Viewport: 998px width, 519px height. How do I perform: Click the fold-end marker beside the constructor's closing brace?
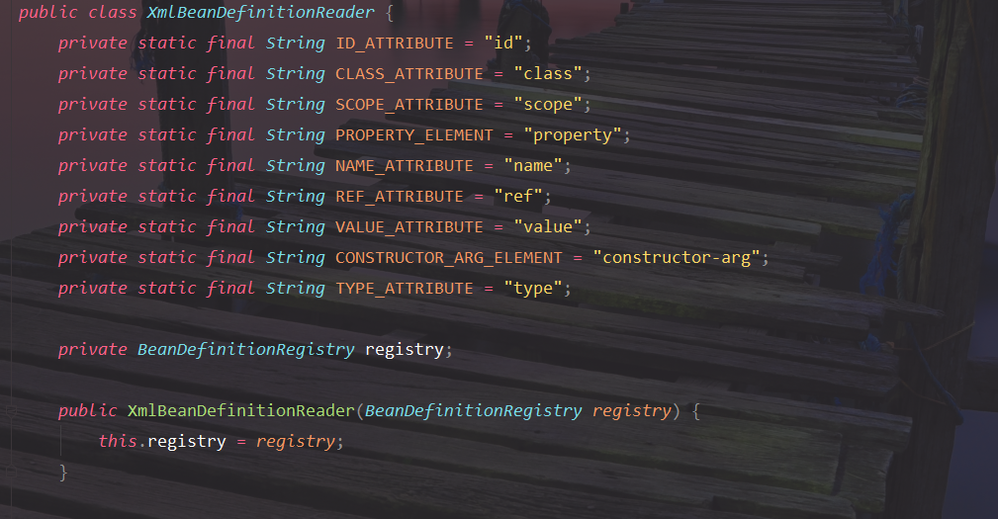click(11, 471)
